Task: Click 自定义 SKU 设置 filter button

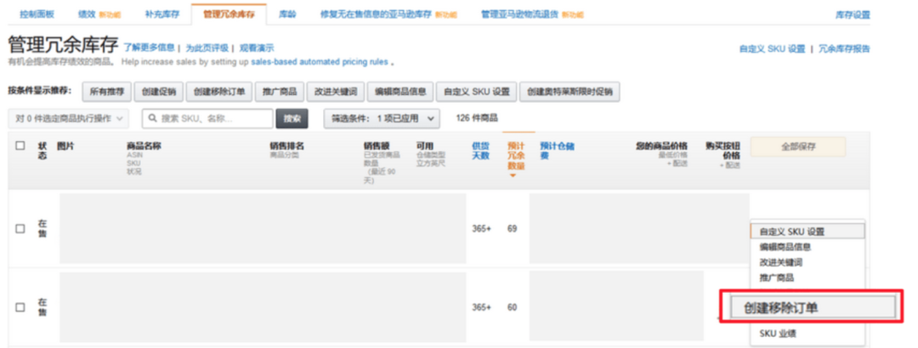Action: coord(477,92)
